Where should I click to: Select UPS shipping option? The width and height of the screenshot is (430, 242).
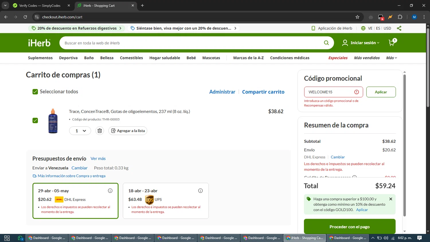[x=166, y=201]
